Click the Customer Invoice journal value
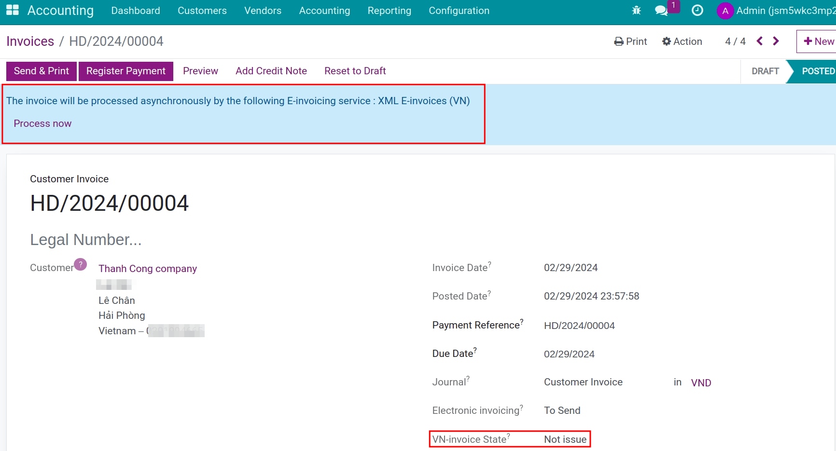Image resolution: width=836 pixels, height=451 pixels. coord(584,382)
